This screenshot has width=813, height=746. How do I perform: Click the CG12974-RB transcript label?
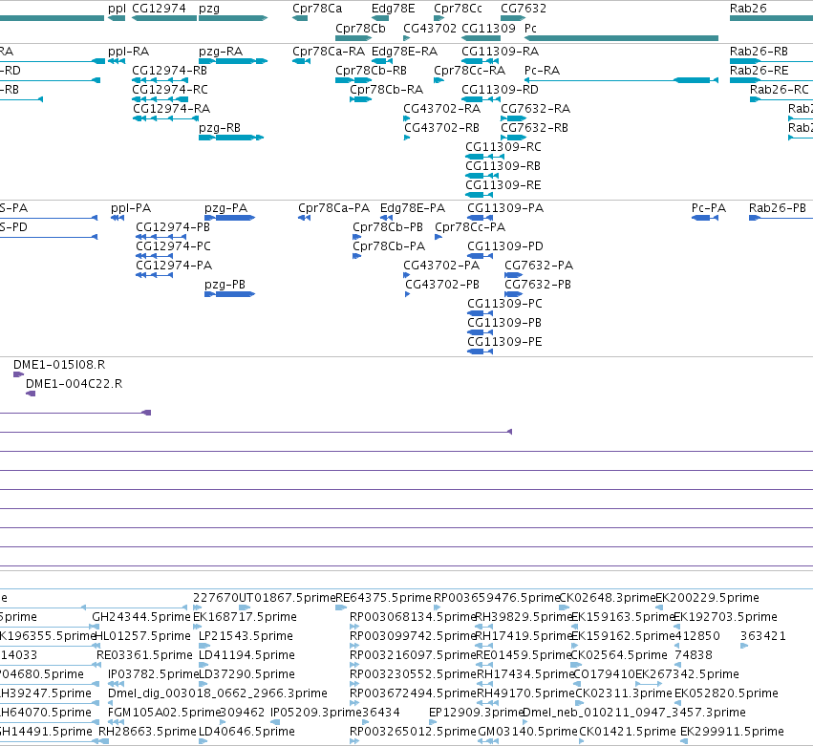(x=169, y=71)
